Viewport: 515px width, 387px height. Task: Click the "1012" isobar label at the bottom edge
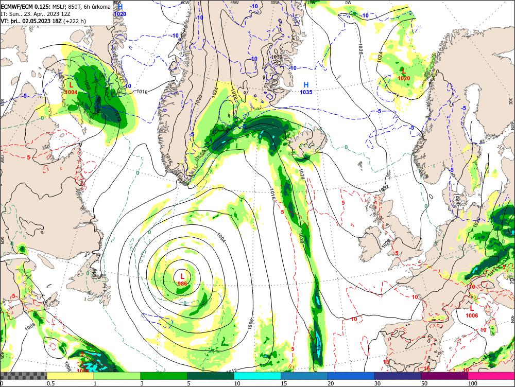tap(231, 370)
